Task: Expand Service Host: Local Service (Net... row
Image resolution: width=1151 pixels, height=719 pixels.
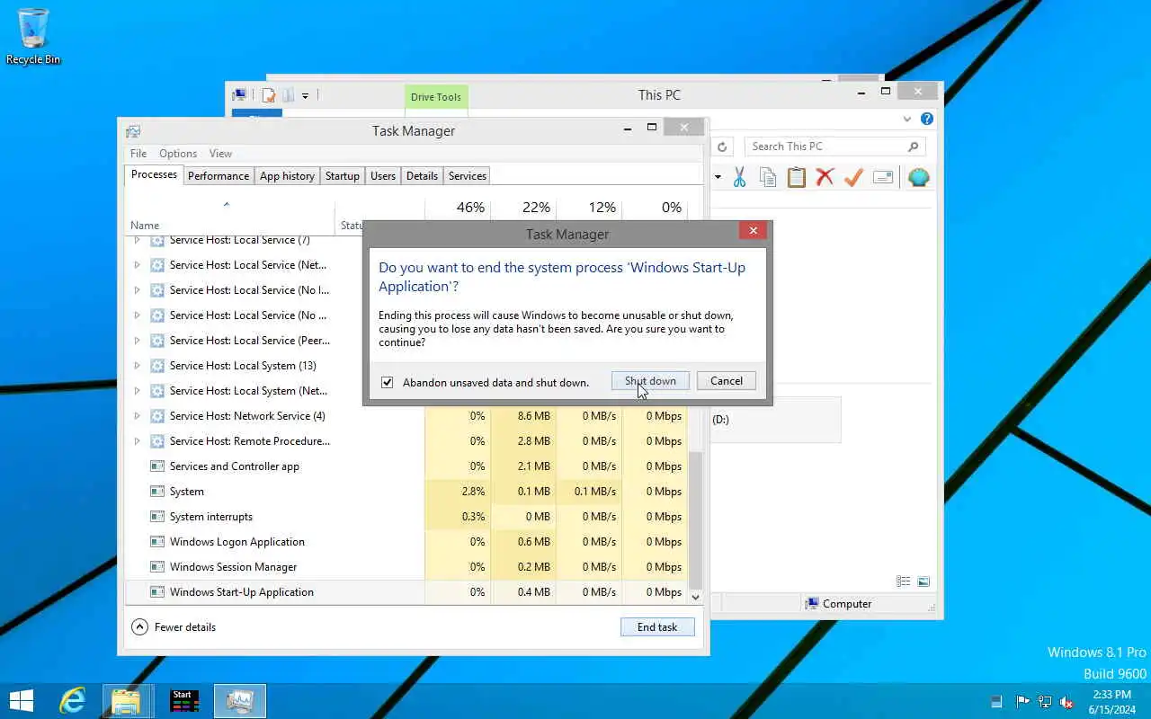Action: point(137,265)
